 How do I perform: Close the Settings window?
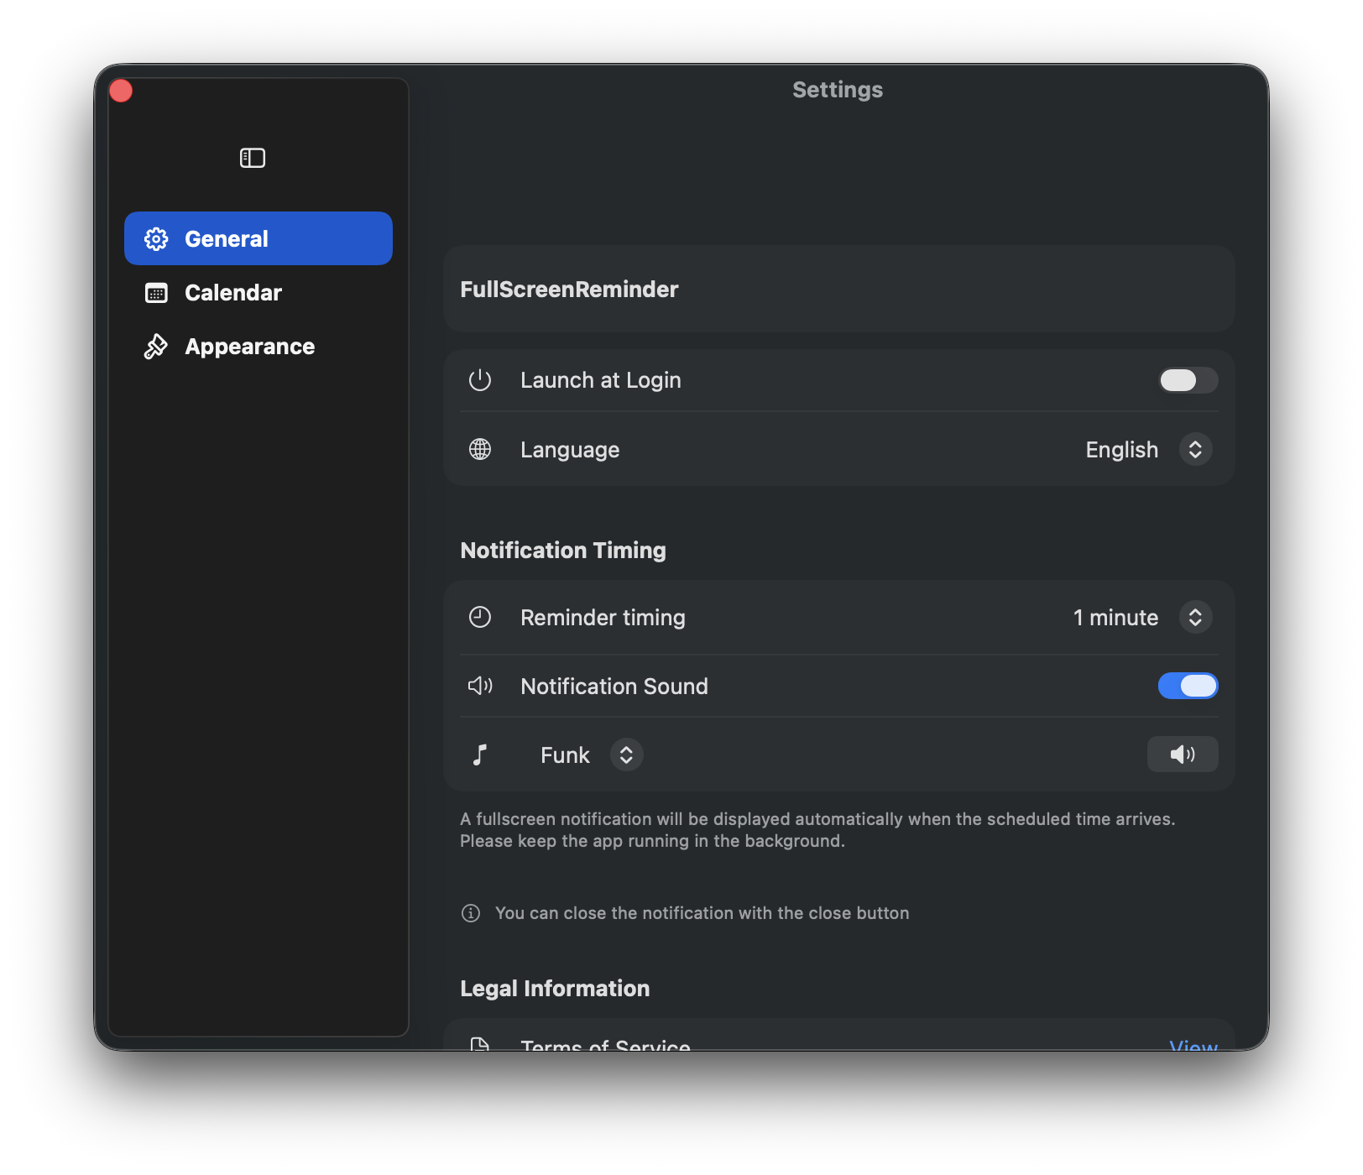point(120,90)
